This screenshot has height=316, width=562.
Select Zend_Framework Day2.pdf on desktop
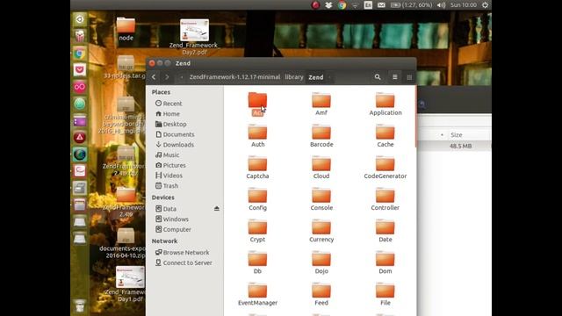194,37
